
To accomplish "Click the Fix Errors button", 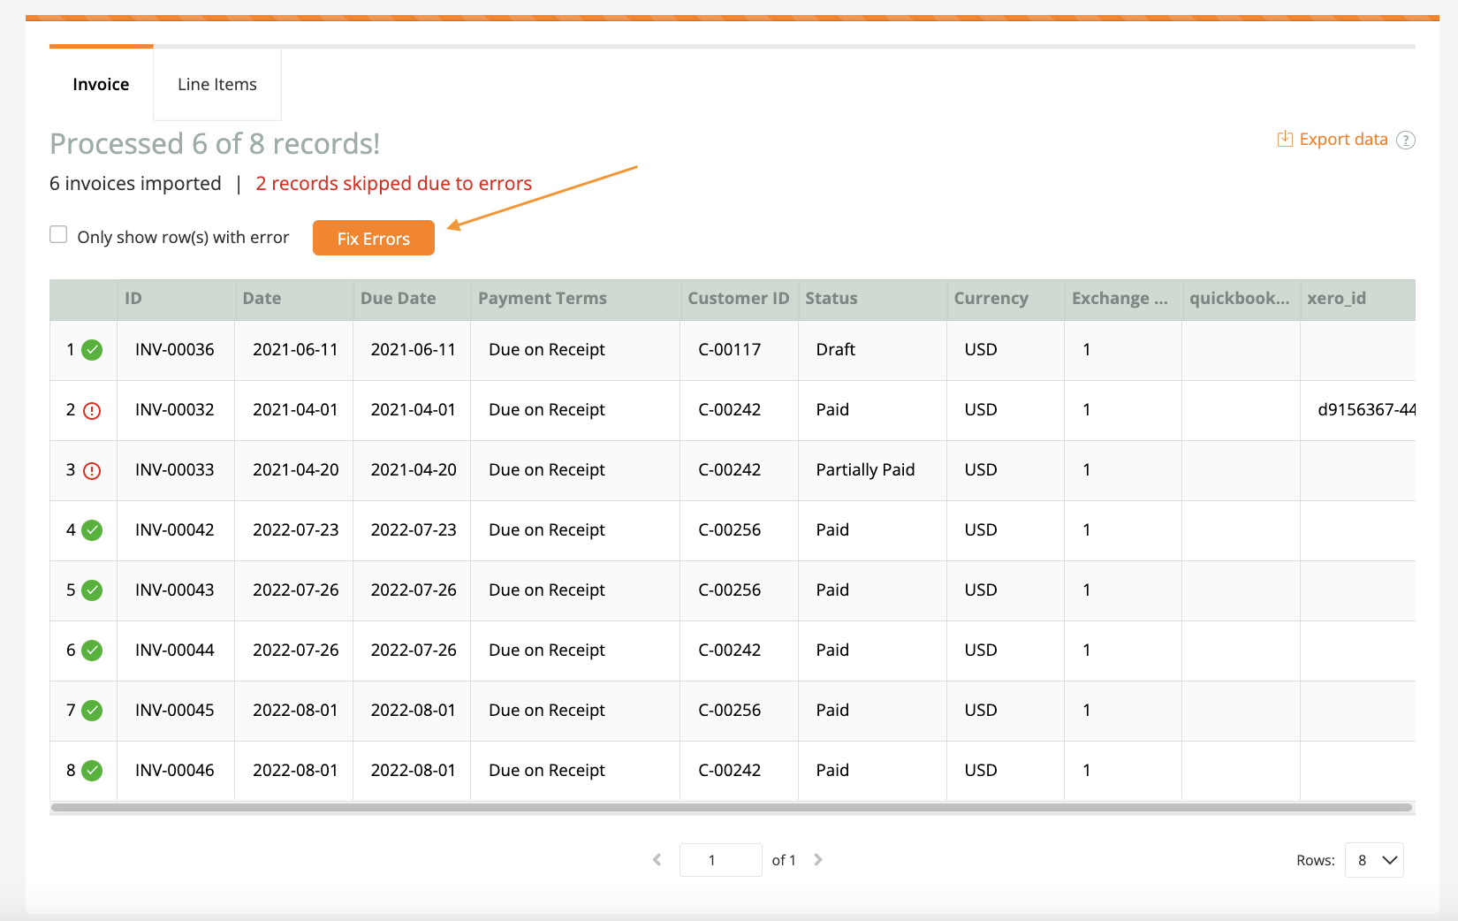I will click(374, 238).
